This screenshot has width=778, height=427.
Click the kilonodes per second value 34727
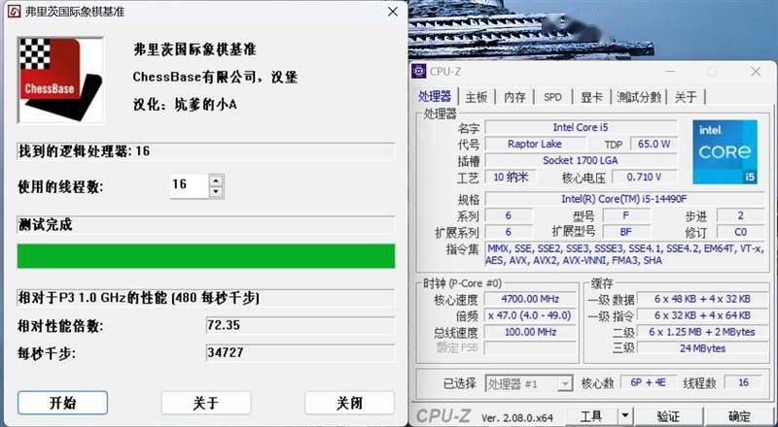[x=301, y=353]
